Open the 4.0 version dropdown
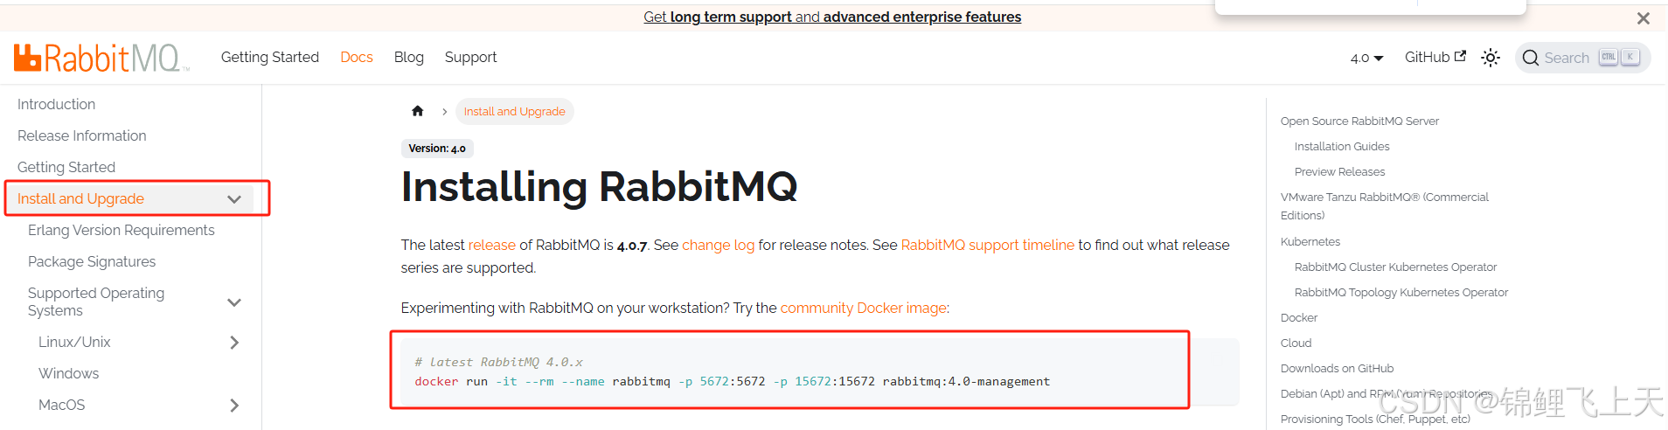 click(1366, 58)
